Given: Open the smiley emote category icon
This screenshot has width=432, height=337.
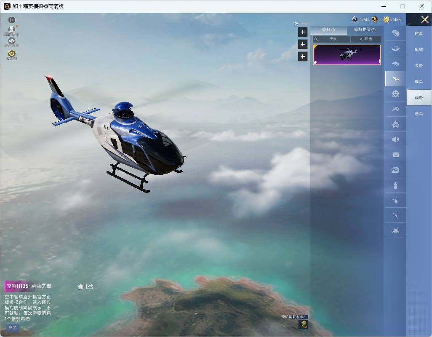Looking at the screenshot, I should click(395, 94).
